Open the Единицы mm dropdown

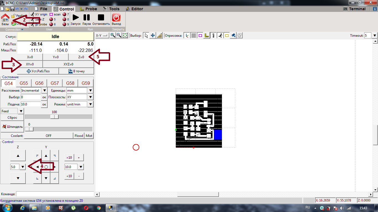pyautogui.click(x=90, y=90)
